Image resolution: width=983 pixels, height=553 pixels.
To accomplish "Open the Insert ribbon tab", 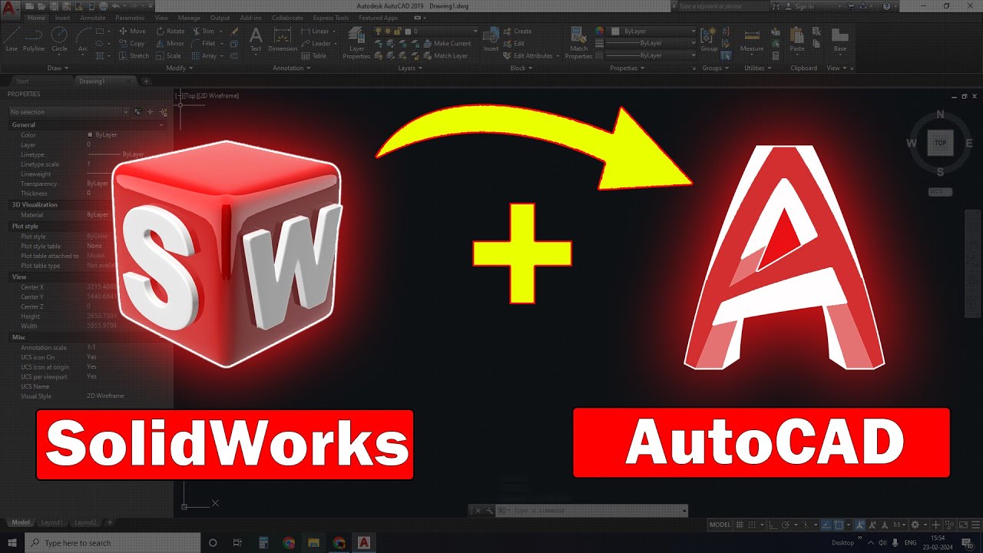I will point(62,18).
